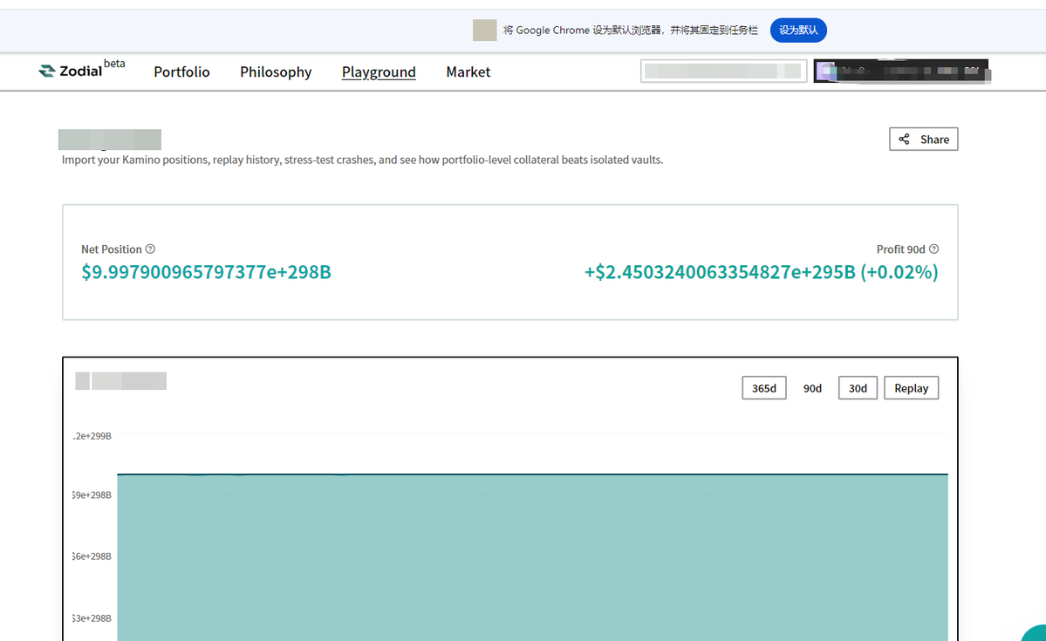Navigate to the Portfolio tab
Viewport: 1046px width, 641px height.
pyautogui.click(x=181, y=72)
